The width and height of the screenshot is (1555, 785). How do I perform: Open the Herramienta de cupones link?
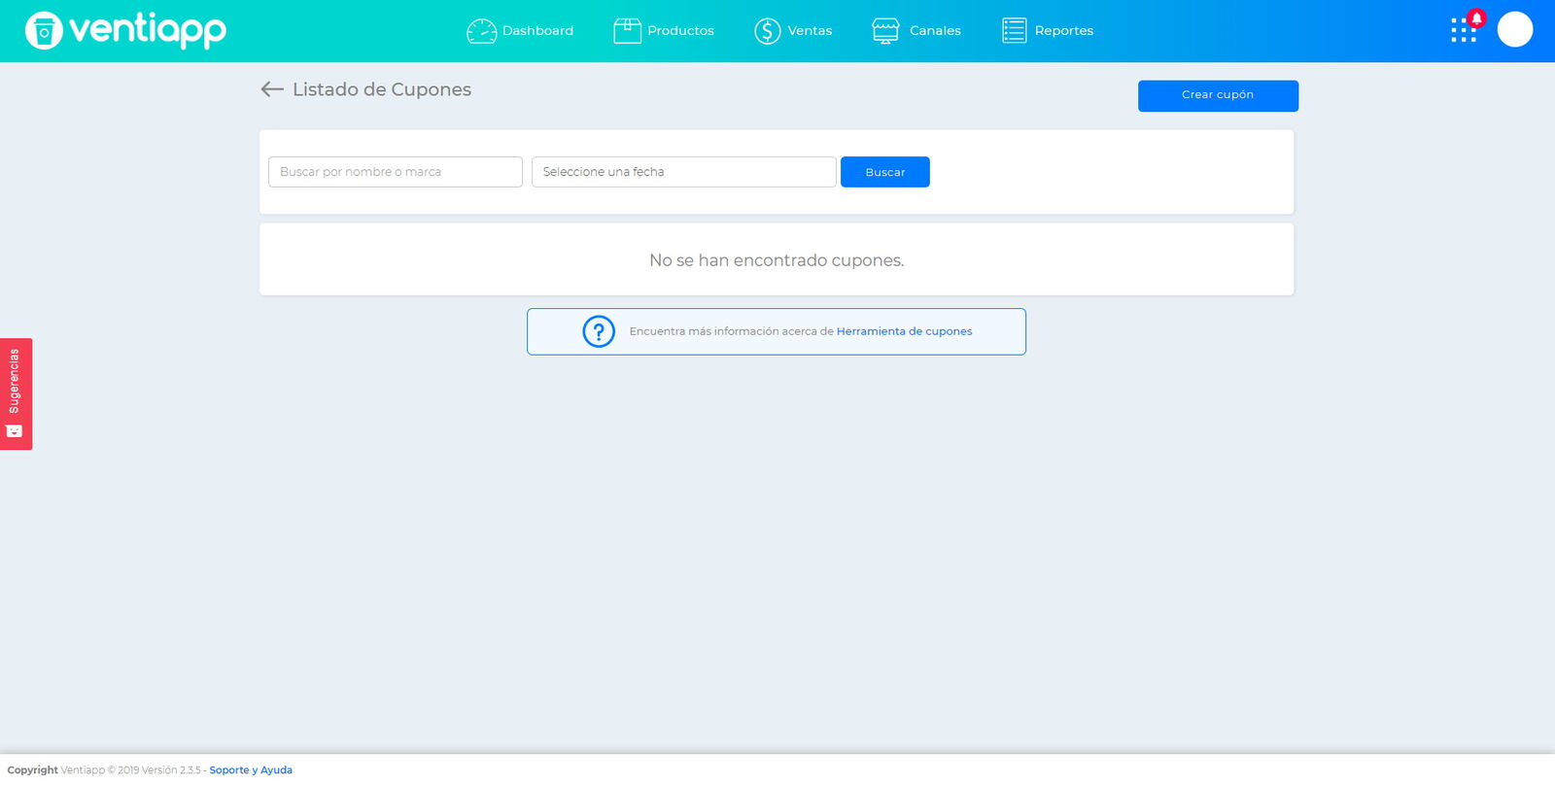tap(904, 331)
